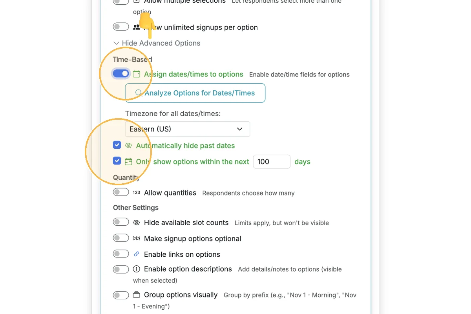
Task: Click the people icon for unlimited signups per option
Action: [136, 27]
